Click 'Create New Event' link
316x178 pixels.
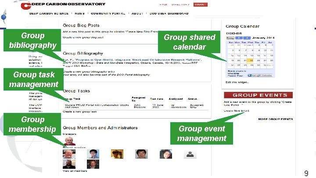237,111
